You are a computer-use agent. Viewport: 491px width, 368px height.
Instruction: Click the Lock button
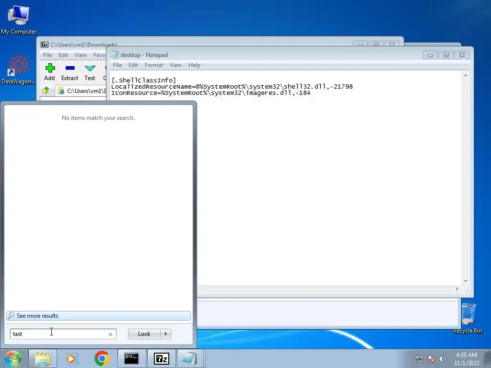[x=144, y=334]
